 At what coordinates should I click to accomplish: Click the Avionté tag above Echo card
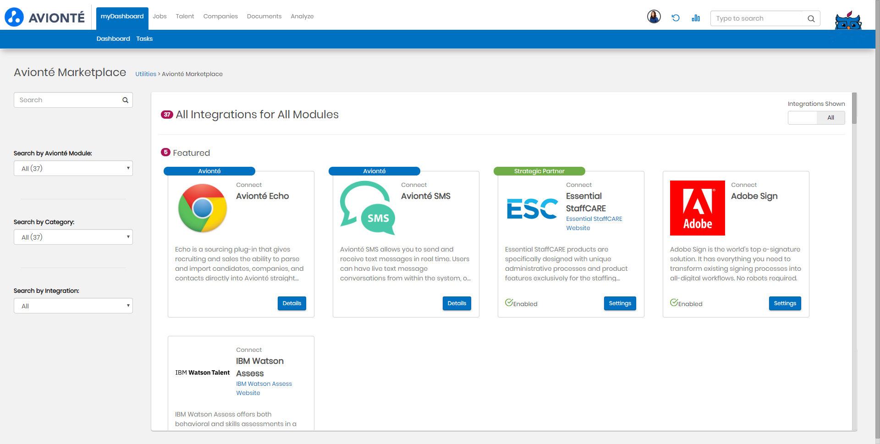(x=209, y=171)
